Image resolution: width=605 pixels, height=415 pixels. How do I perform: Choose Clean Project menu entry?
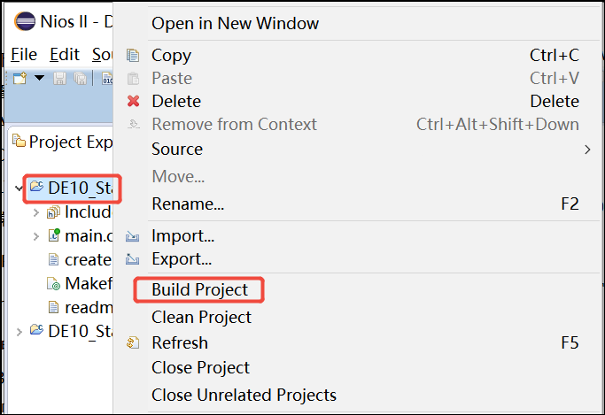click(201, 317)
